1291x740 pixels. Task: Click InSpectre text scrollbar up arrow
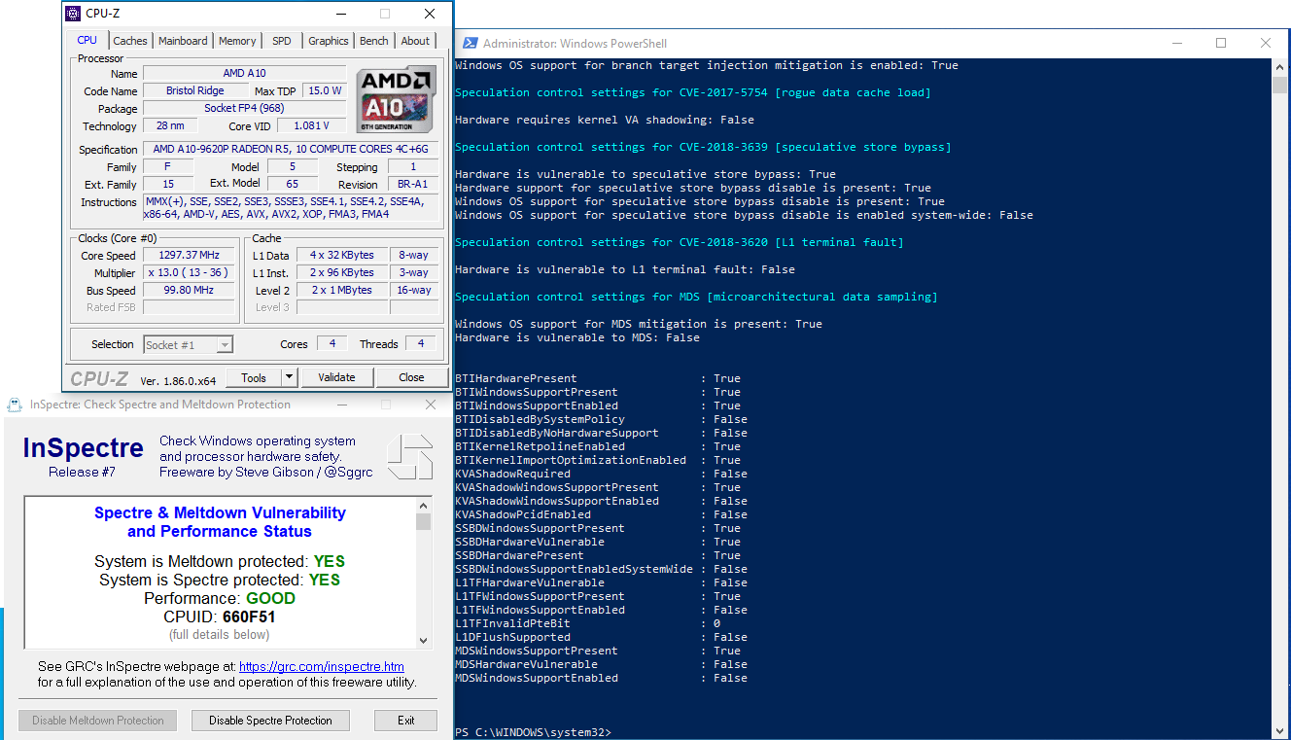point(423,505)
